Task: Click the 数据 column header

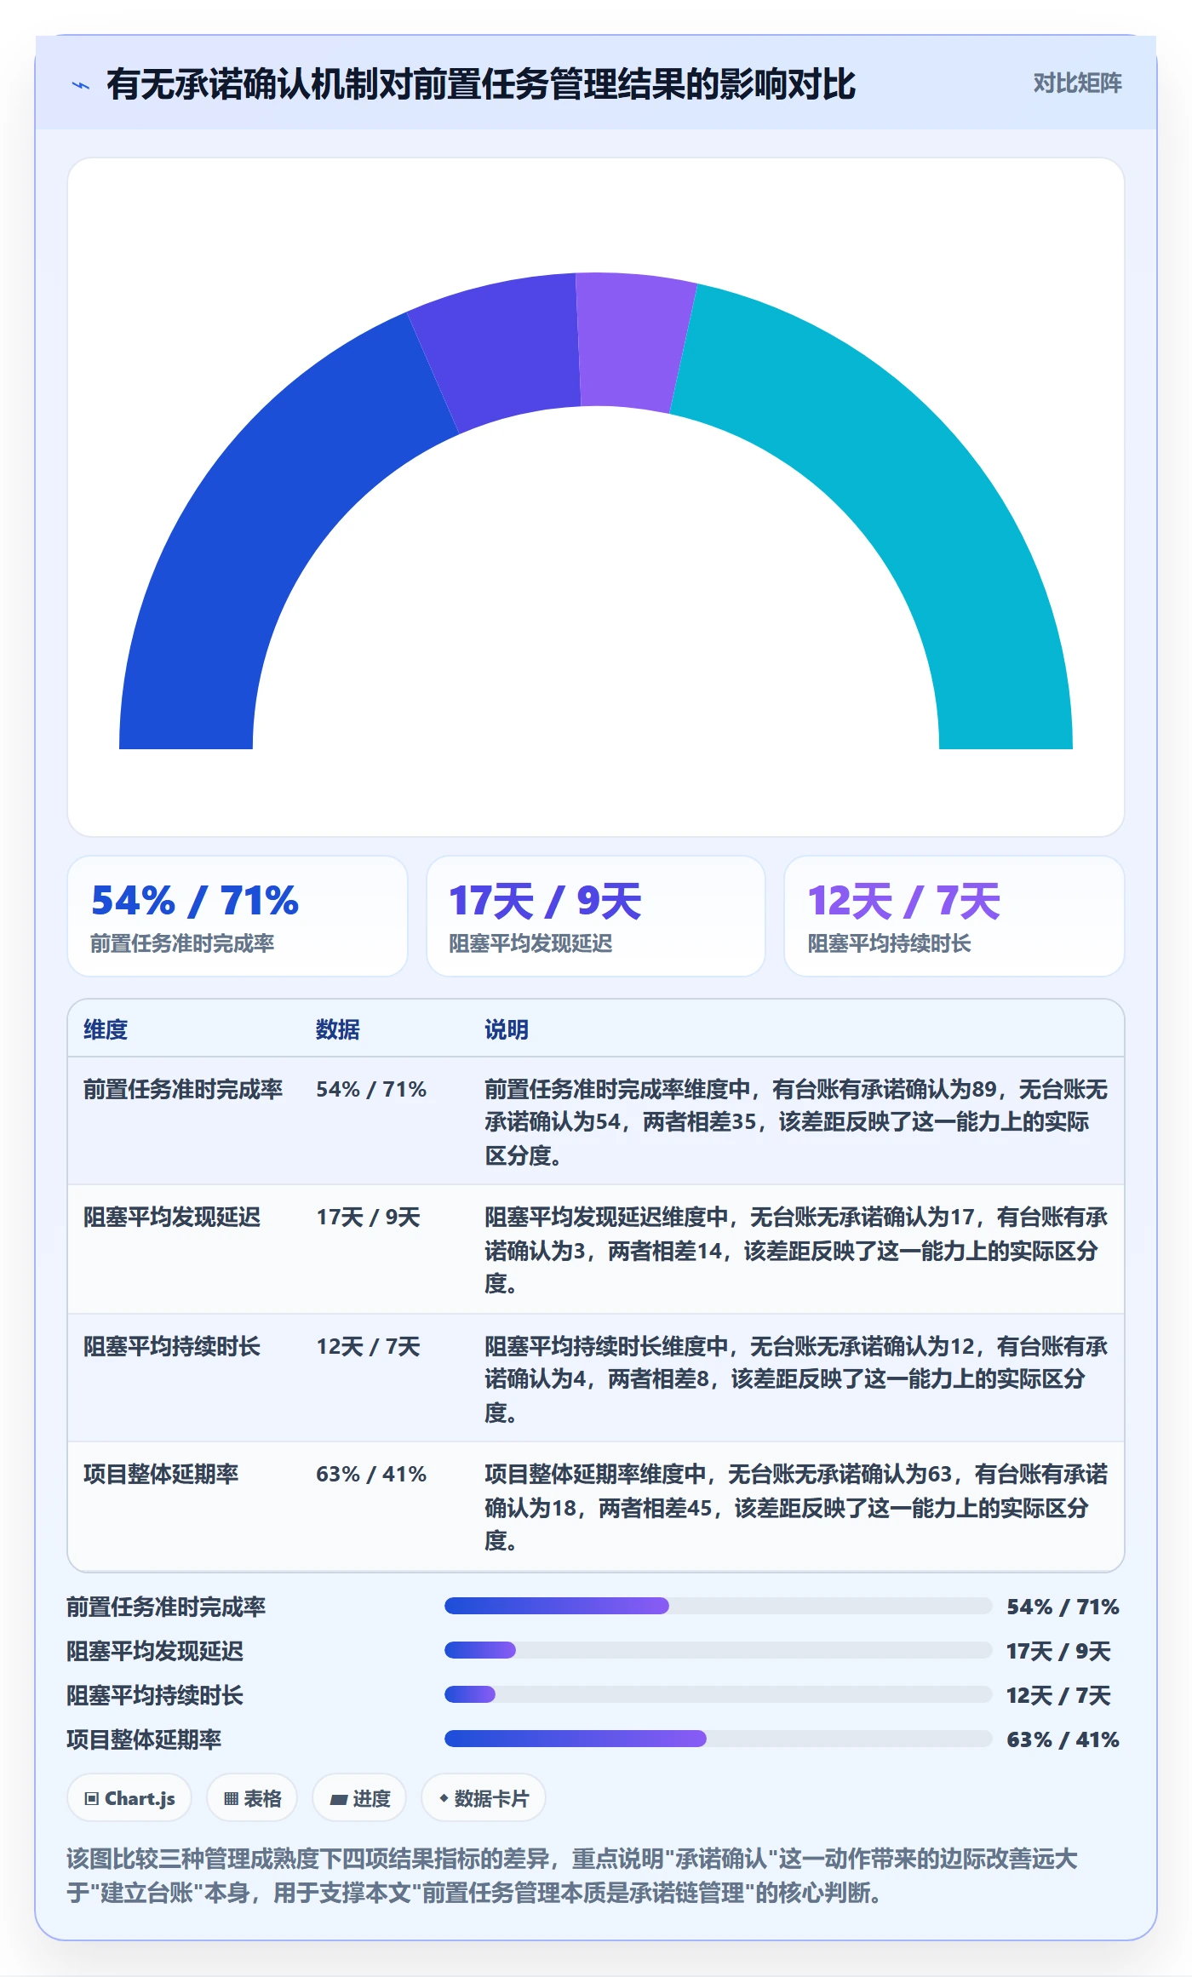Action: pos(338,1029)
